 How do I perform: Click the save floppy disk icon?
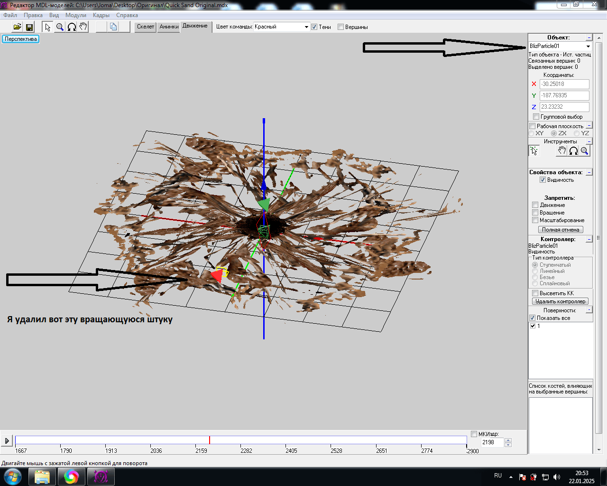(29, 27)
